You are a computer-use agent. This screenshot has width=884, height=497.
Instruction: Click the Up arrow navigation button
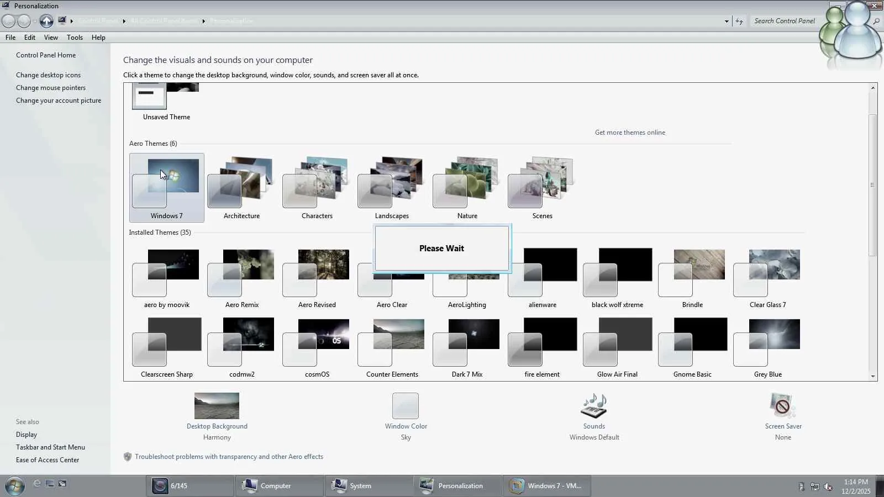[x=46, y=21]
